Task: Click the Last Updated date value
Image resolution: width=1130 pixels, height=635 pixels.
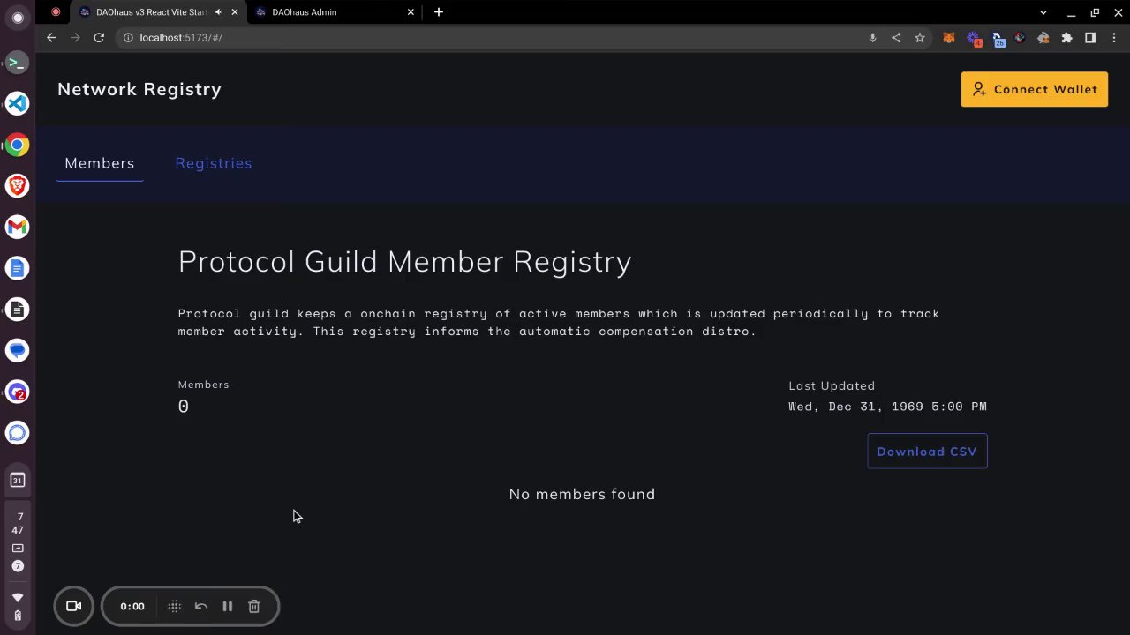Action: point(887,407)
